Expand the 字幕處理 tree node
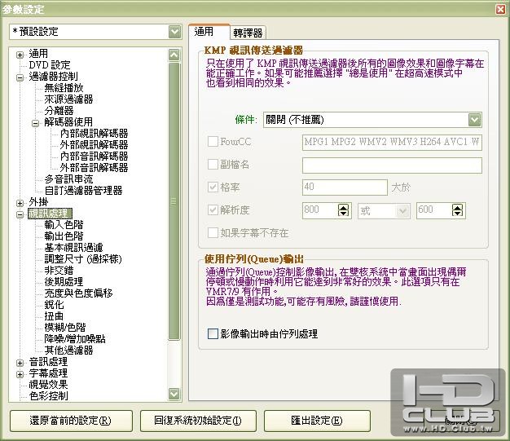 tap(20, 374)
